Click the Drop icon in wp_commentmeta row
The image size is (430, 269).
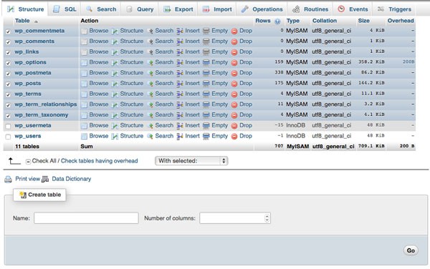tap(234, 31)
